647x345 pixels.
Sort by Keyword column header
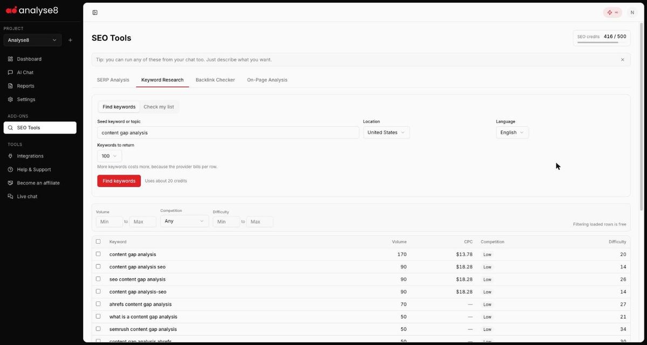[118, 242]
